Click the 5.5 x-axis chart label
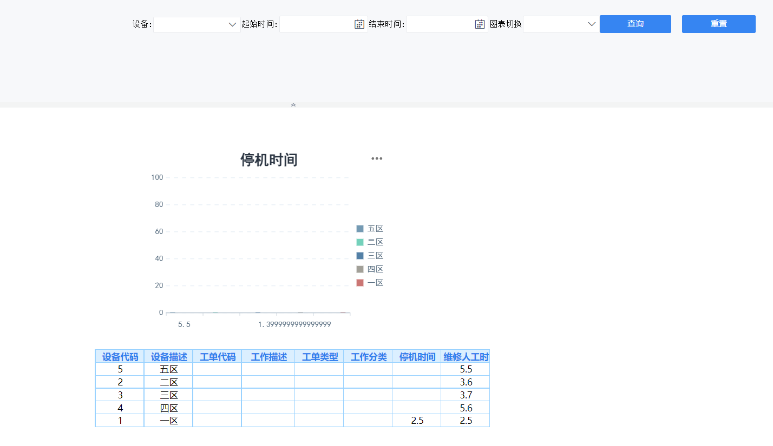Viewport: 773px width, 446px height. coord(184,324)
